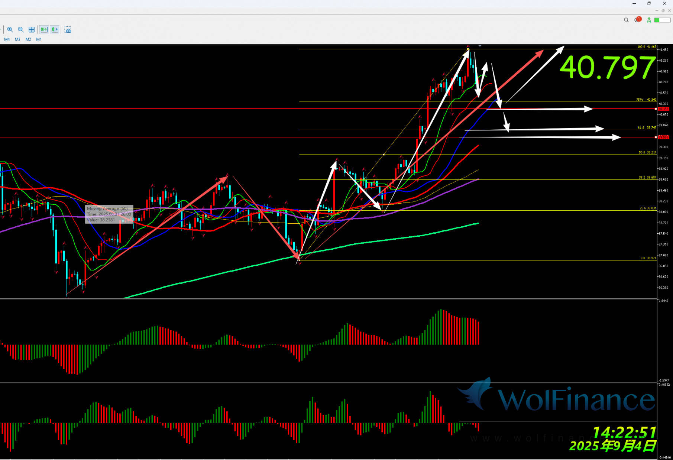
Task: Select the Fibonacci label 75% 40.340
Action: pos(646,100)
